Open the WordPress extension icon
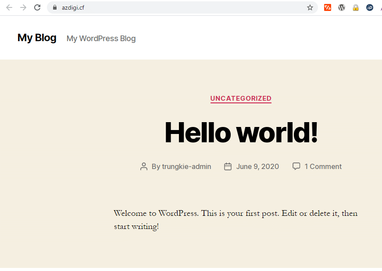The height and width of the screenshot is (271, 382). (x=342, y=7)
